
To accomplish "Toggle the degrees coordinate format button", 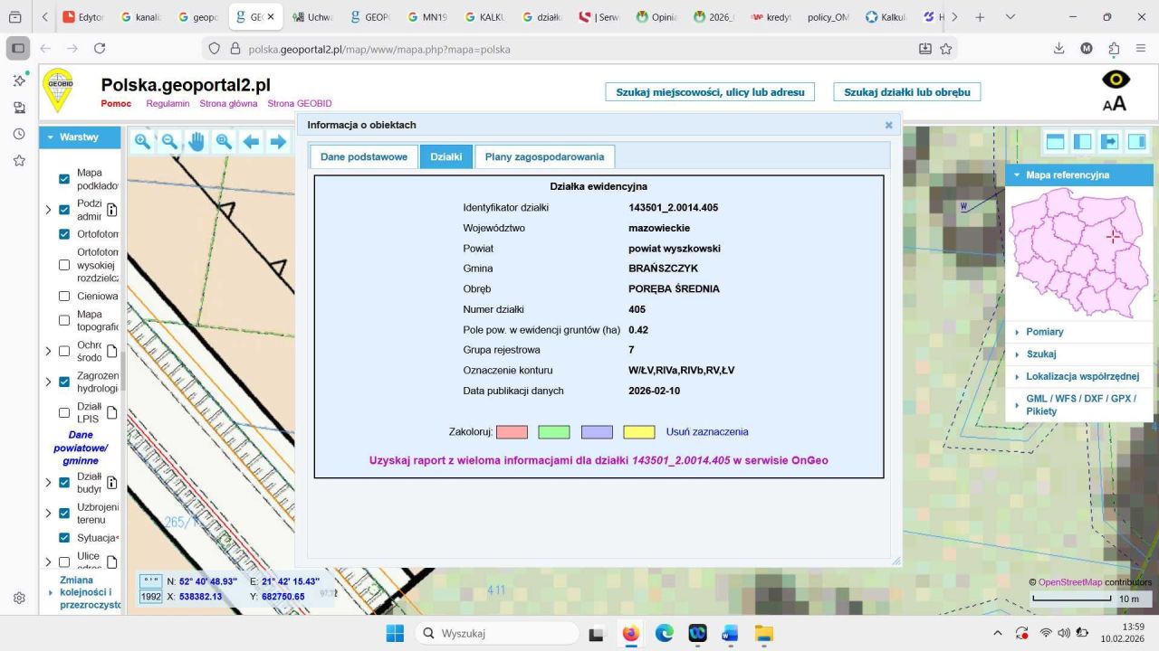I will pos(150,581).
